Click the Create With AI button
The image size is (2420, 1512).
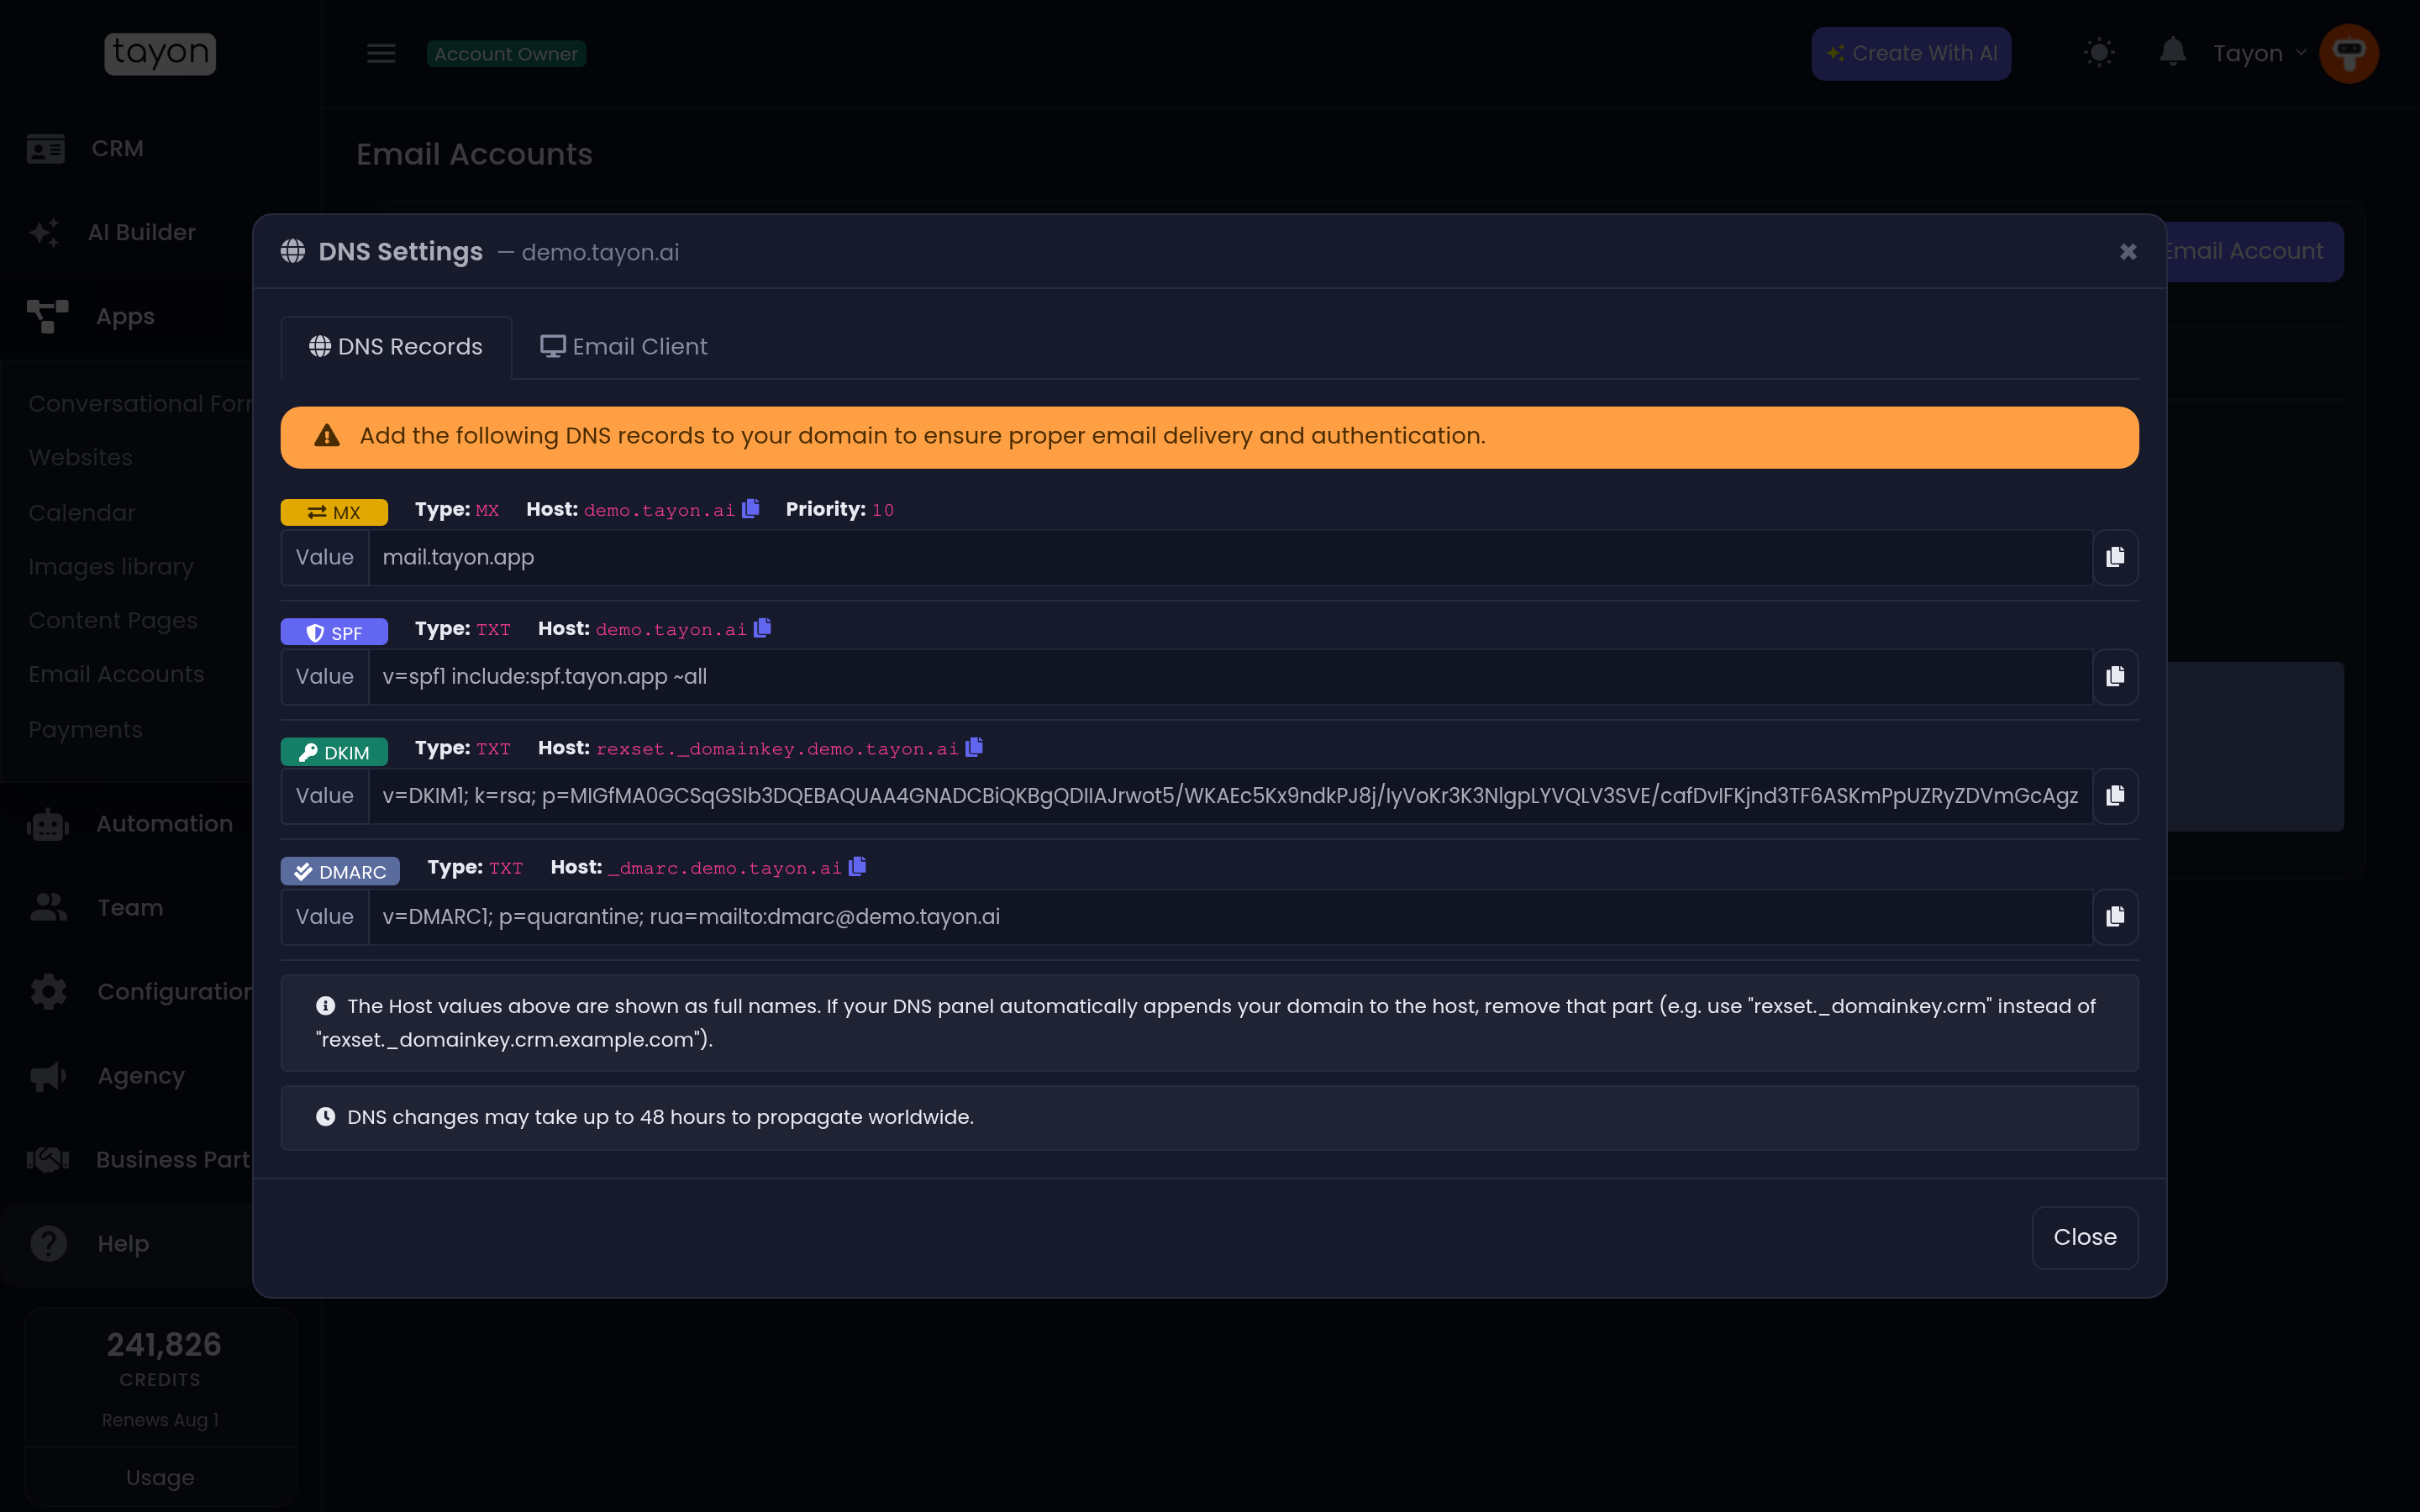[x=1911, y=53]
